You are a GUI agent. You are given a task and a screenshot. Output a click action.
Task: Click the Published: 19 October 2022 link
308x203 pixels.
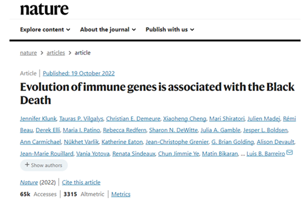click(x=78, y=73)
